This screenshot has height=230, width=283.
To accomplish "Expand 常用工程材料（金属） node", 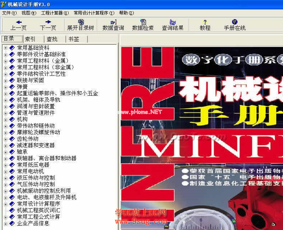I will (x=5, y=61).
